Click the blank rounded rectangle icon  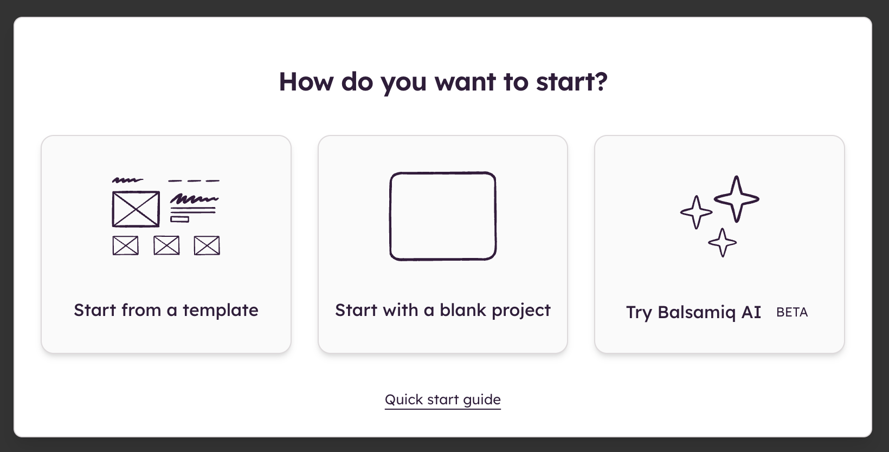443,216
